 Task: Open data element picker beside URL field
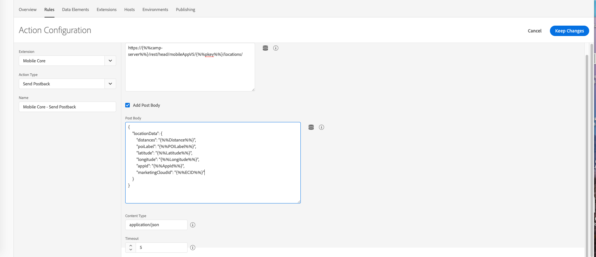(x=265, y=48)
